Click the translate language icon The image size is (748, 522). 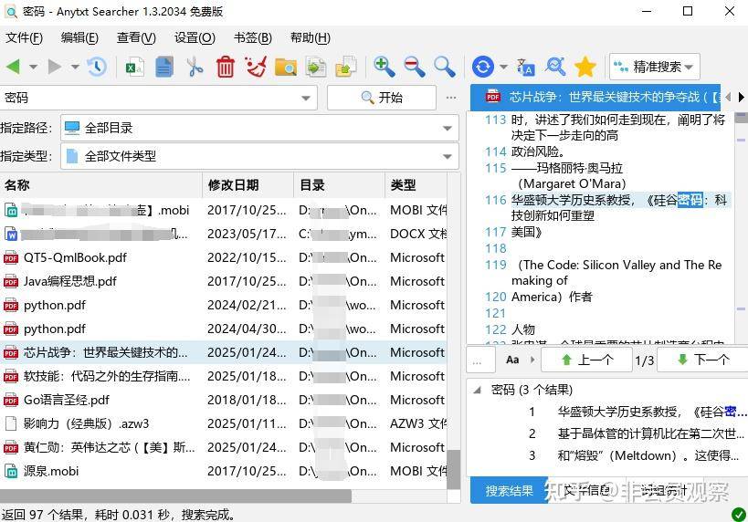525,68
